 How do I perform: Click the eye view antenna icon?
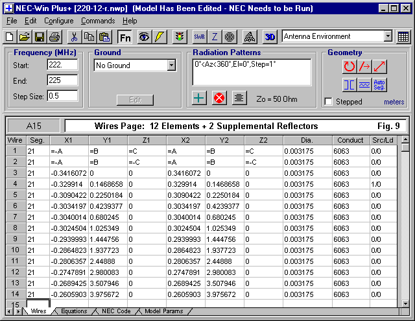click(x=143, y=37)
